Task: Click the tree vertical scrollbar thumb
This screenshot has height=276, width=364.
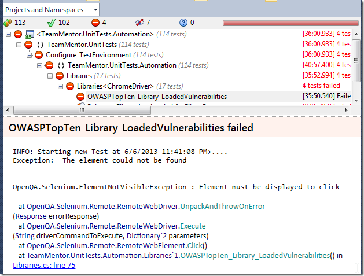Action: click(356, 61)
